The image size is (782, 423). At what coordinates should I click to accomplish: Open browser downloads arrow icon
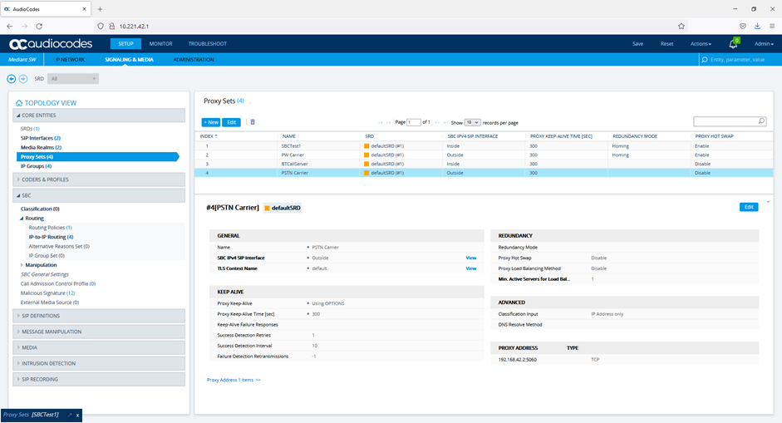point(757,26)
